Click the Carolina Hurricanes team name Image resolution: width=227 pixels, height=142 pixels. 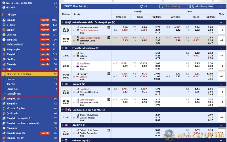[x=89, y=30]
